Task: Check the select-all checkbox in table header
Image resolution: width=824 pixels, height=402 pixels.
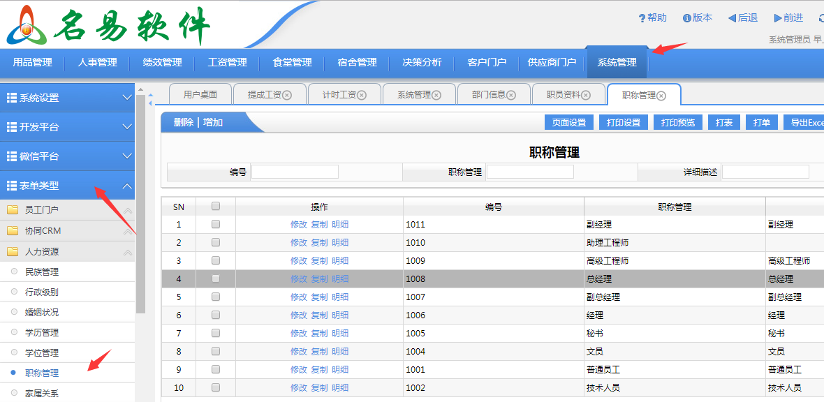Action: pyautogui.click(x=216, y=206)
